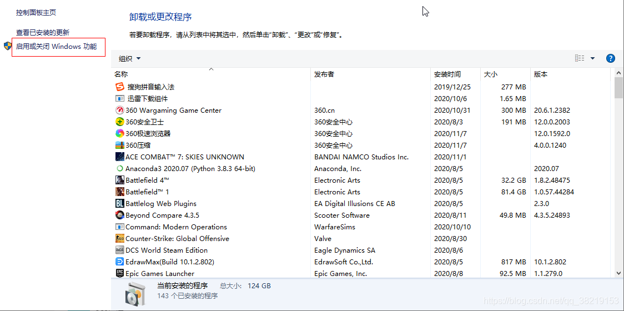Image resolution: width=624 pixels, height=311 pixels.
Task: Click the scrollbar up arrow
Action: (618, 73)
